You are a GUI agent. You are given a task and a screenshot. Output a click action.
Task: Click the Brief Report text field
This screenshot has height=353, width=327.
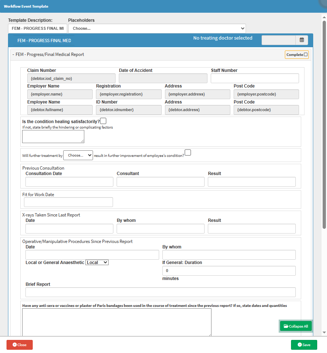pyautogui.click(x=160, y=292)
